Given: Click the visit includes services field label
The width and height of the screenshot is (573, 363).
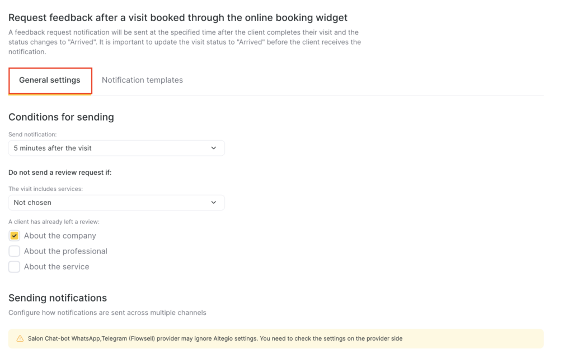Looking at the screenshot, I should pyautogui.click(x=45, y=189).
